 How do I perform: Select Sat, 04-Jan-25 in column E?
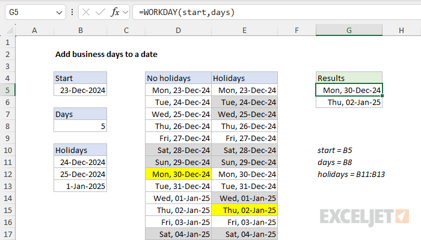point(244,234)
